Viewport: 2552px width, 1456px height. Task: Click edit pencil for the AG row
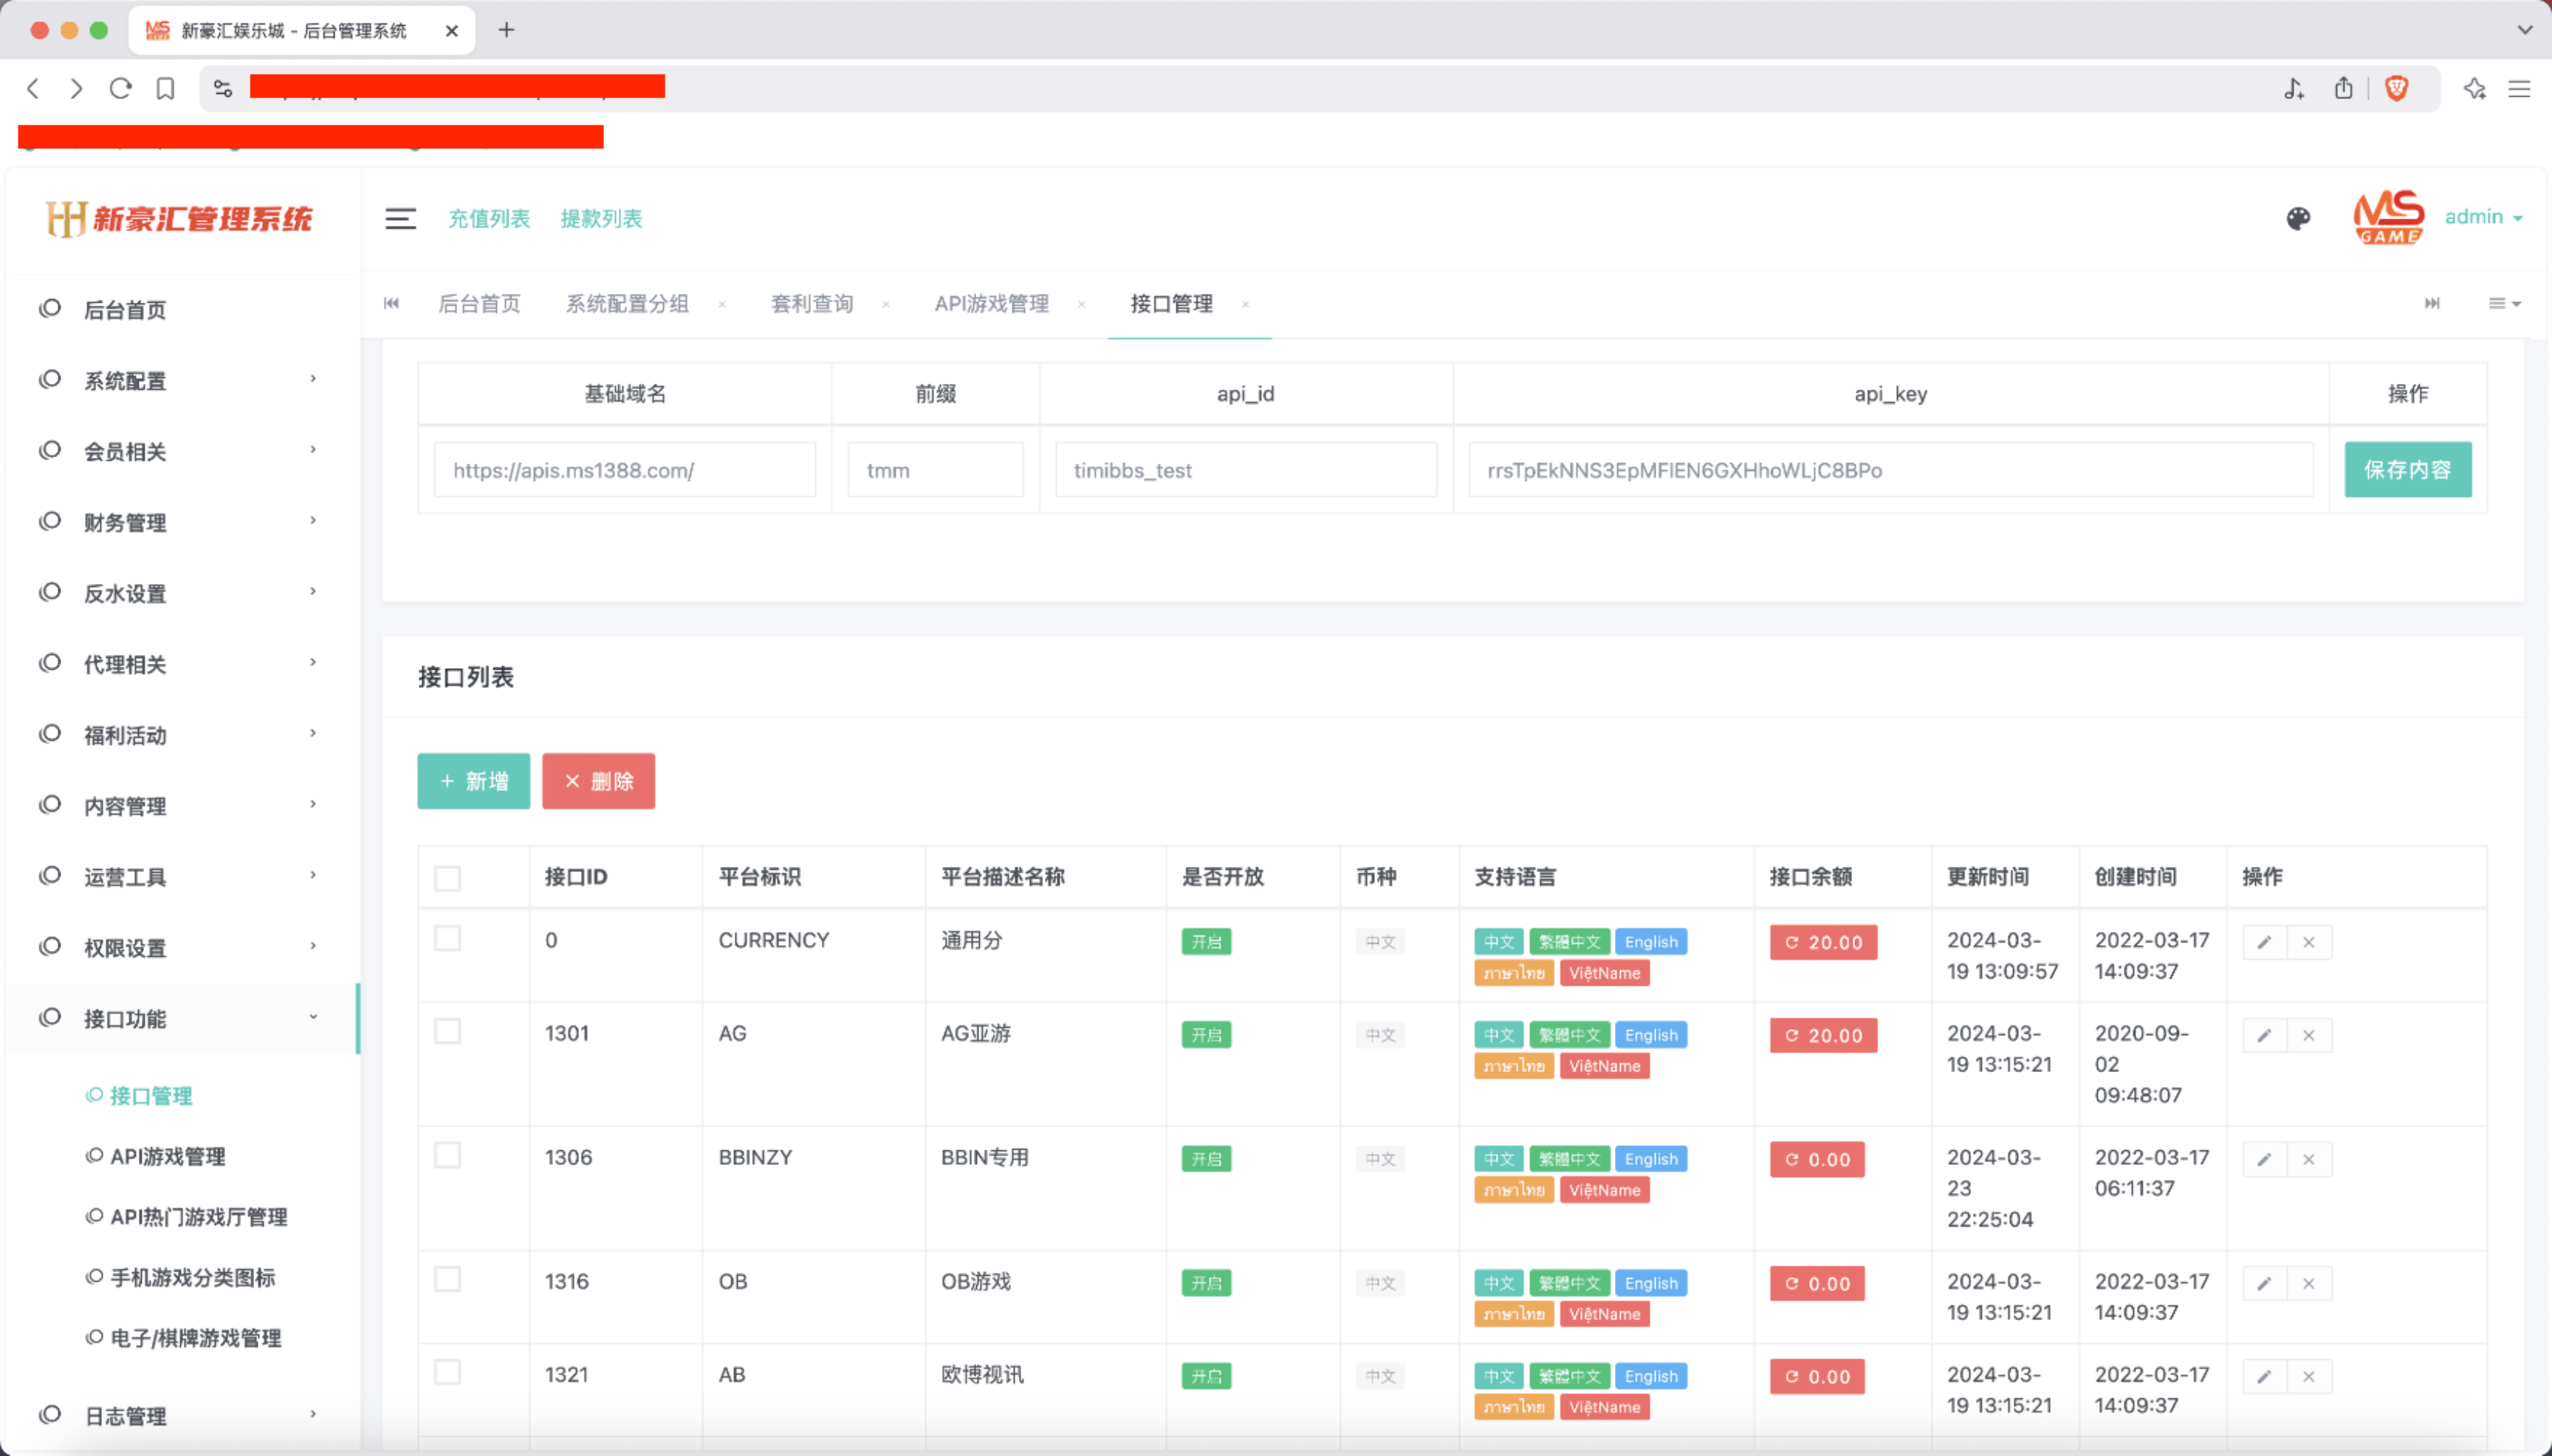click(x=2264, y=1035)
